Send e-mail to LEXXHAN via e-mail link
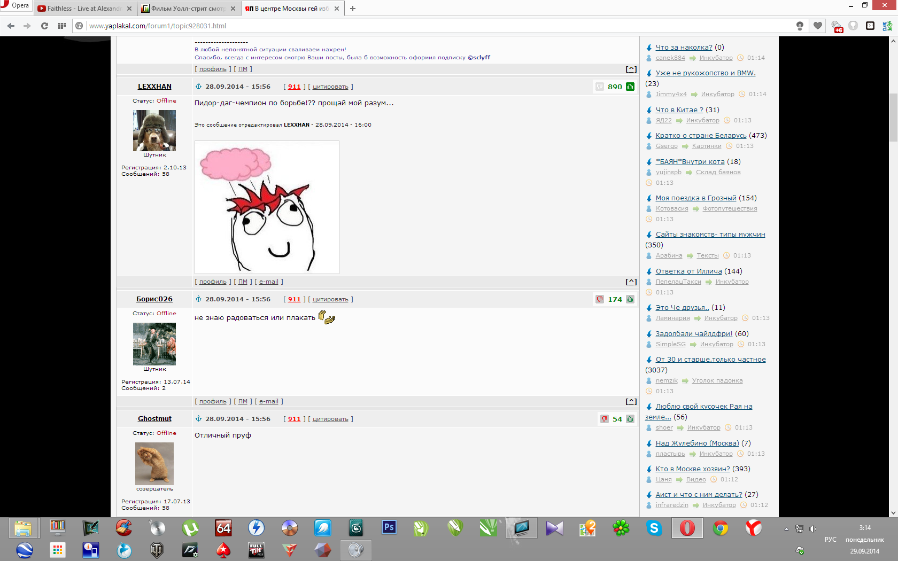 269,282
